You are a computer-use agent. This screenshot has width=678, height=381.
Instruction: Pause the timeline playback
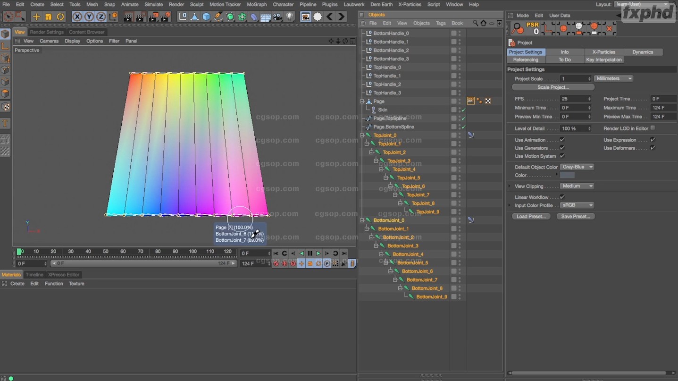pos(310,254)
